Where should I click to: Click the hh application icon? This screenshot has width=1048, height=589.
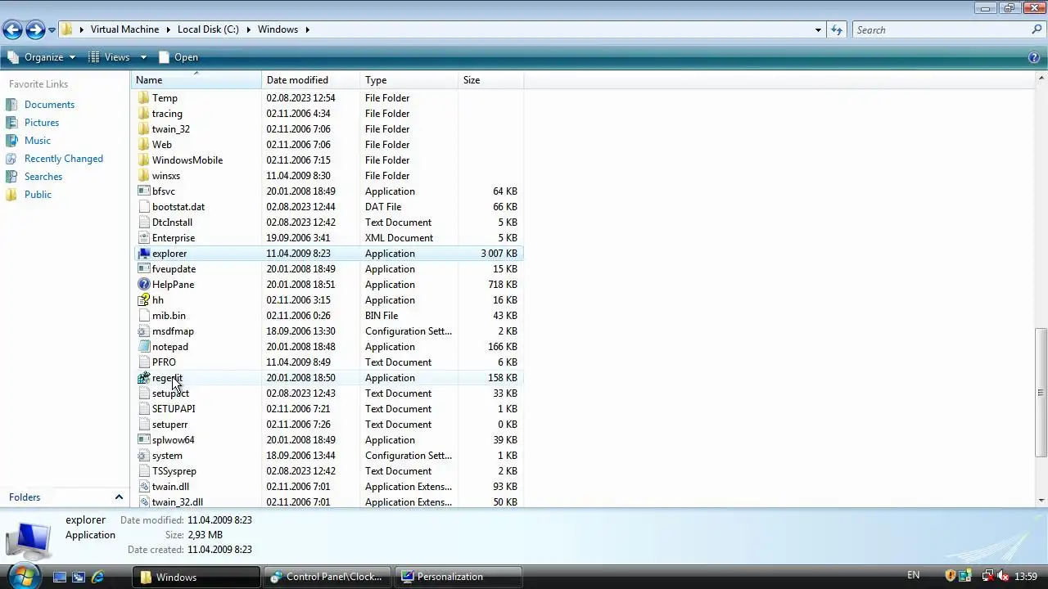click(144, 300)
